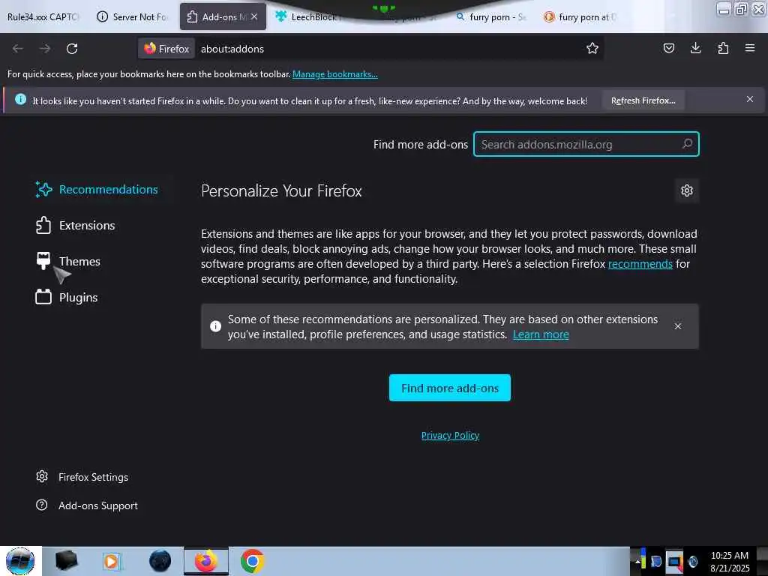Dismiss the personalized recommendations notice

(678, 326)
